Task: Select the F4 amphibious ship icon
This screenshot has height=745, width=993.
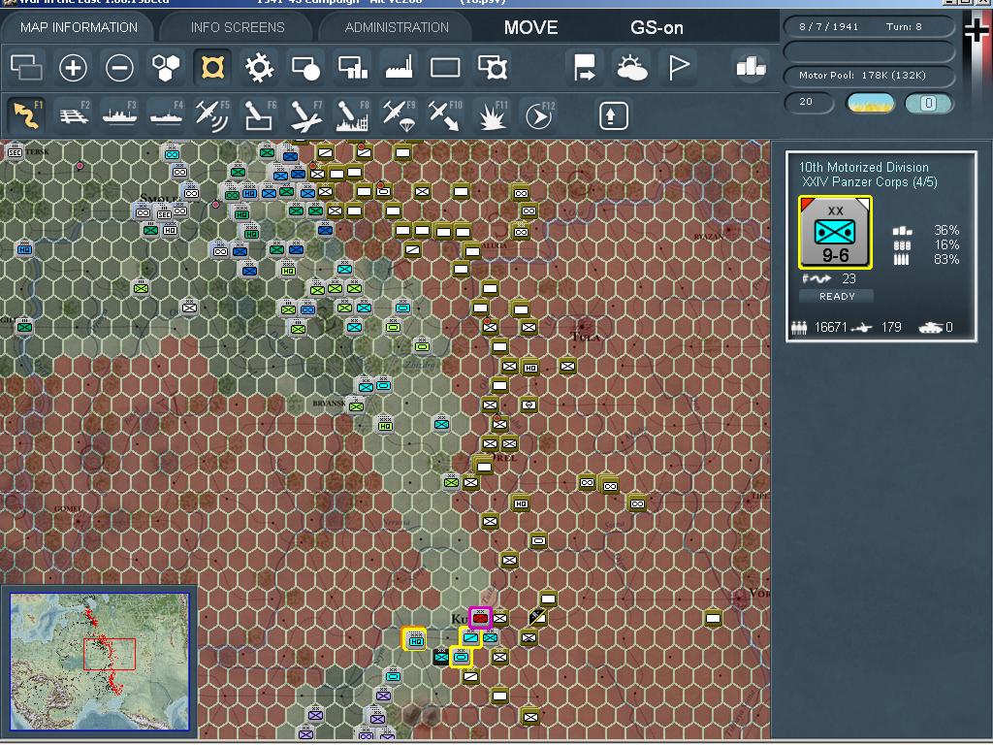Action: coord(166,114)
